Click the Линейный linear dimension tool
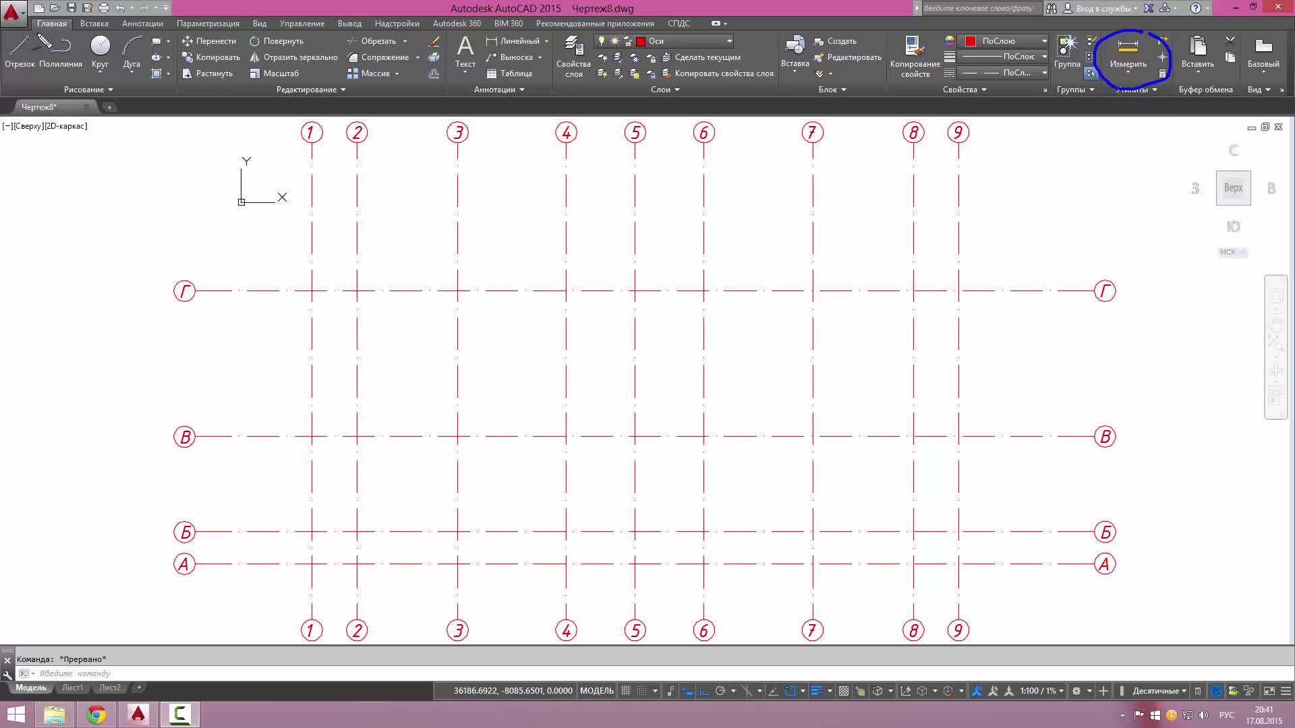 [513, 41]
